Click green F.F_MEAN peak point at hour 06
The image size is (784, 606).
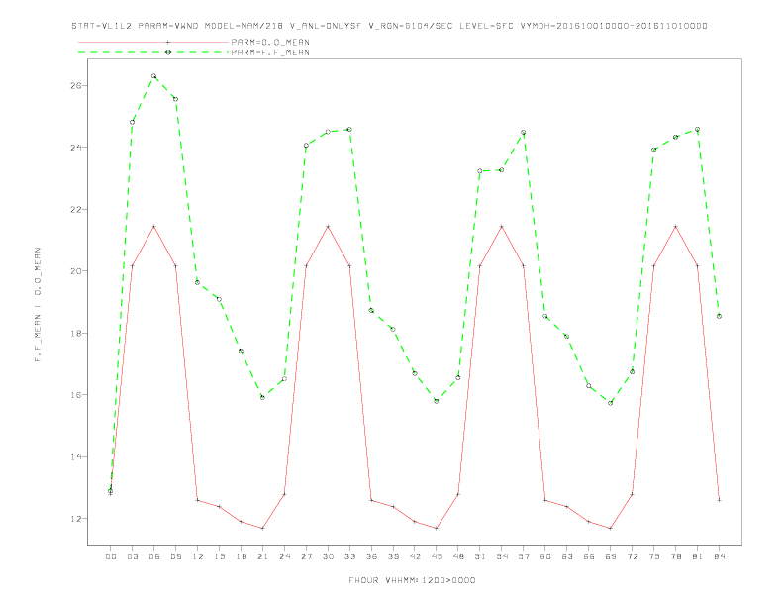154,76
